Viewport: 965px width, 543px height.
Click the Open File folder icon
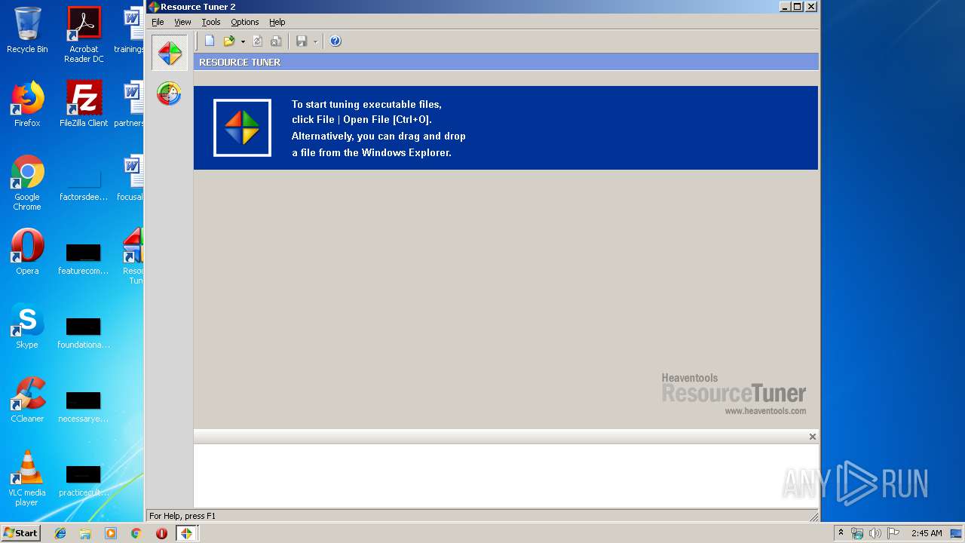click(x=229, y=41)
